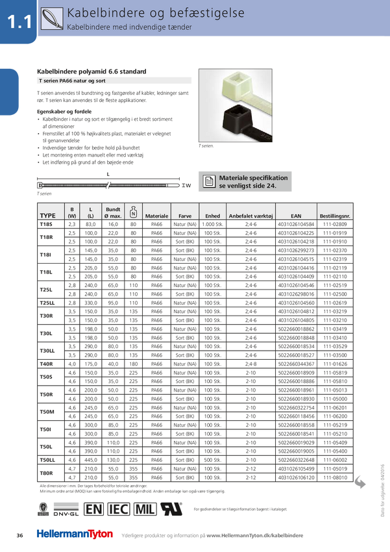390x552 pixels.
Task: Click the weight (N) icon column header
Action: pos(133,212)
